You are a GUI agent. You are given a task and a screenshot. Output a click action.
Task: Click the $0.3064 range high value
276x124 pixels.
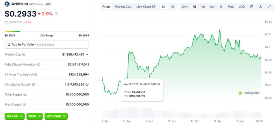(84, 35)
